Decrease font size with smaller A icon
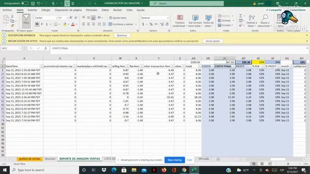Screen dimensions: 310x174 pyautogui.click(x=76, y=18)
